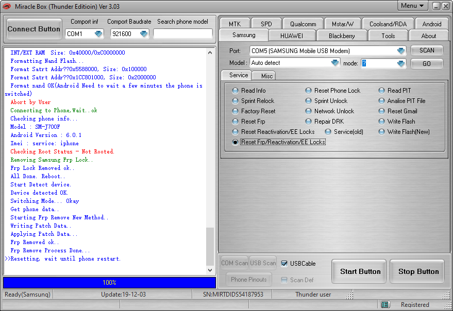453x311 pixels.
Task: Open the Mstar/W tab
Action: coord(343,24)
